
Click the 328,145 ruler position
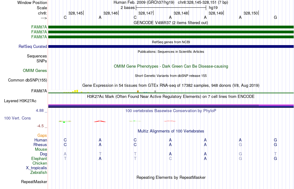tap(76, 13)
